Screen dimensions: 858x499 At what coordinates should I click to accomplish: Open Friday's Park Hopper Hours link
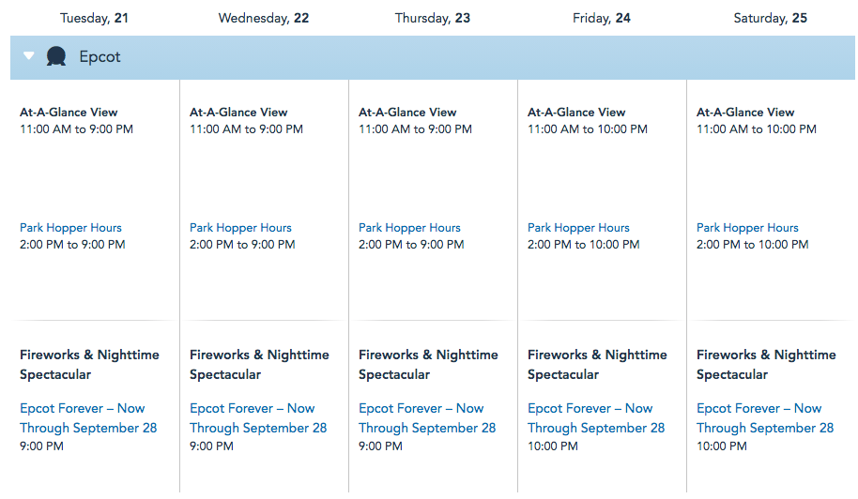click(578, 228)
